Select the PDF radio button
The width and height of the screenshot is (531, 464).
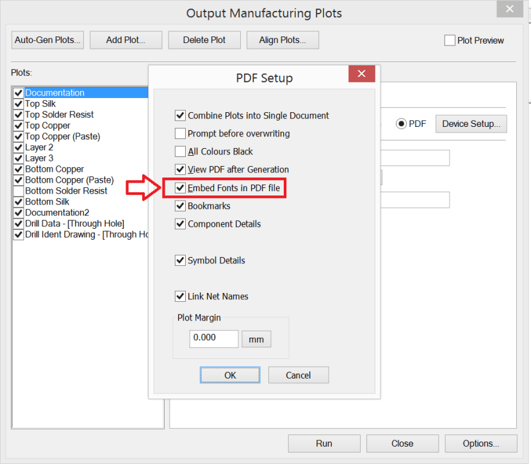click(x=401, y=124)
